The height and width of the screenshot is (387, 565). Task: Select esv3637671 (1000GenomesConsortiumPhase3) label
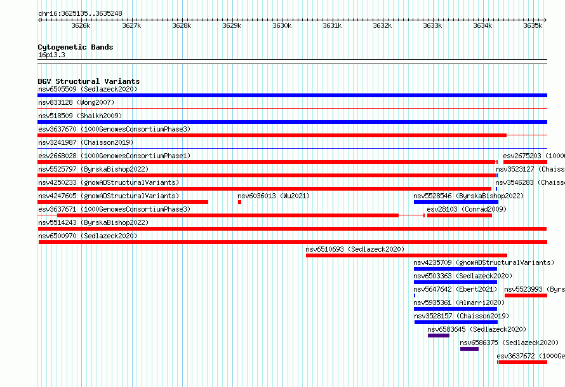[114, 209]
